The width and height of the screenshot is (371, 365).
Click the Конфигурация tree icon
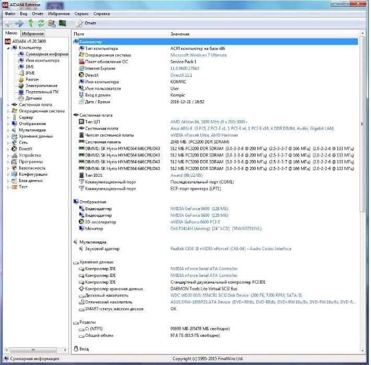15,174
